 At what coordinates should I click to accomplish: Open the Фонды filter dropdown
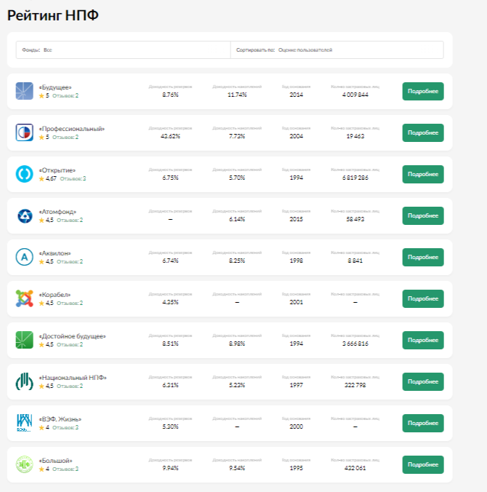point(123,50)
